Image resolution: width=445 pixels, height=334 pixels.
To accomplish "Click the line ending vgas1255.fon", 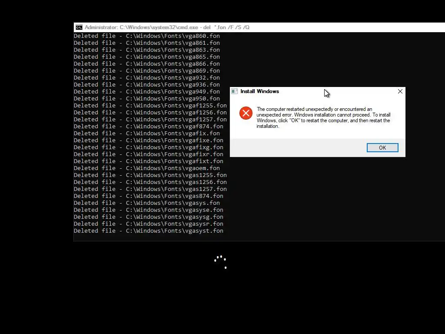I will (x=150, y=175).
